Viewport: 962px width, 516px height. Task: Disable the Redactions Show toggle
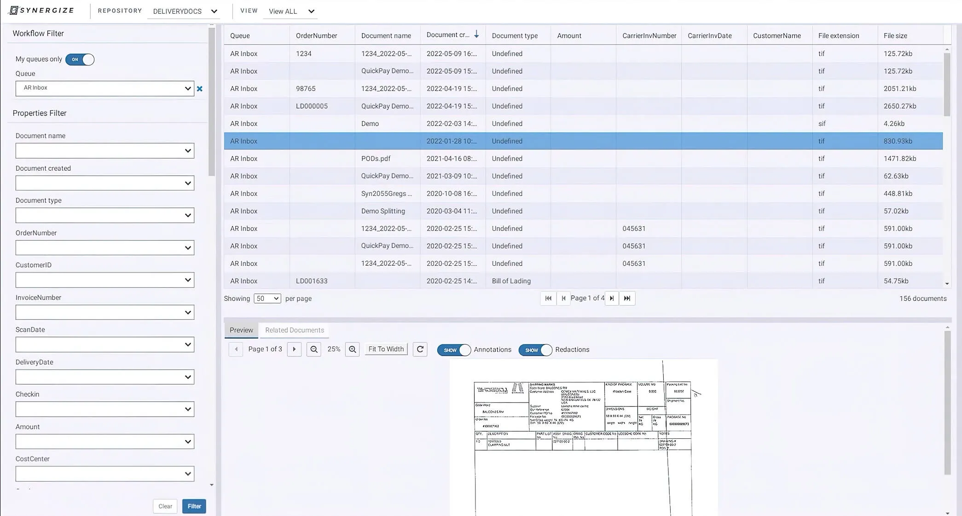point(535,350)
